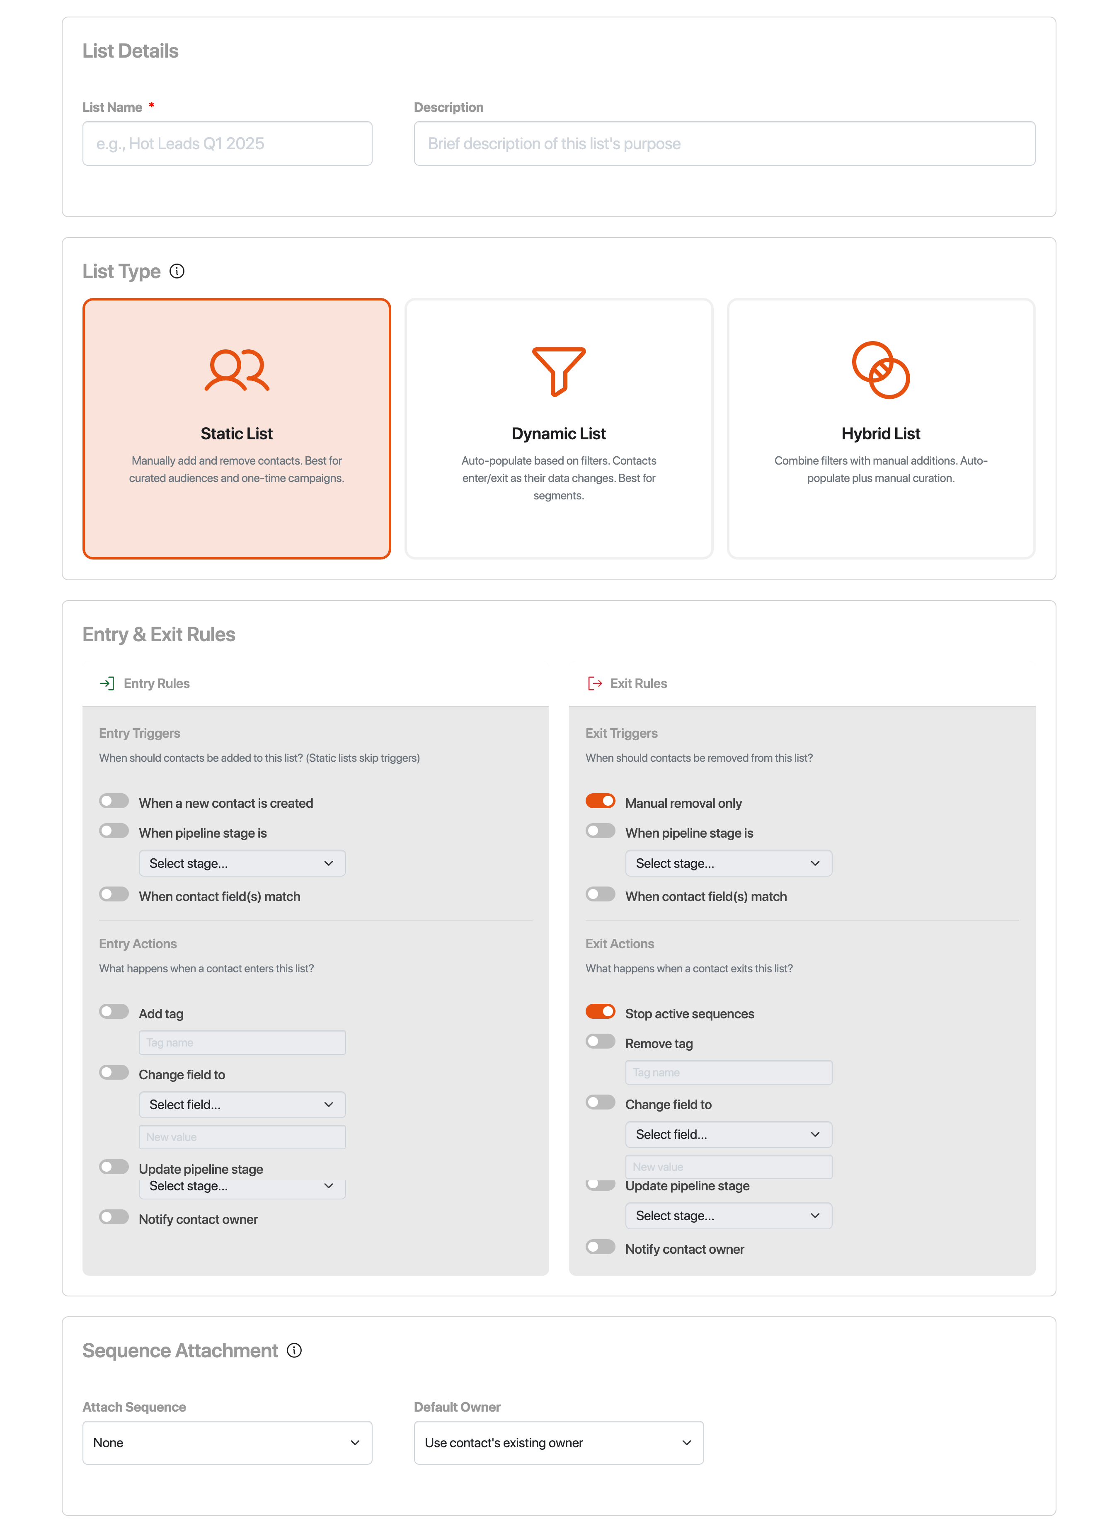Screen dimensions: 1095x1531
Task: Click the info icon beside Sequence Attachment
Action: pyautogui.click(x=294, y=1350)
